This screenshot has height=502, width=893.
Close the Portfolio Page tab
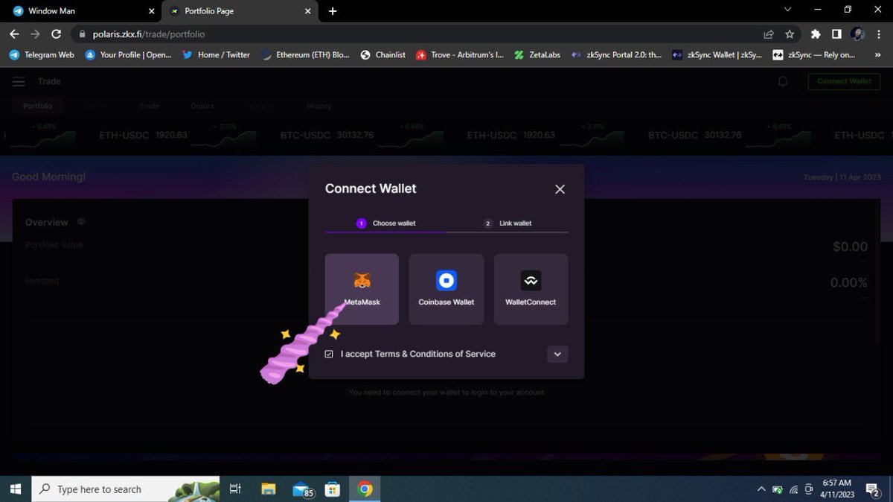point(307,11)
